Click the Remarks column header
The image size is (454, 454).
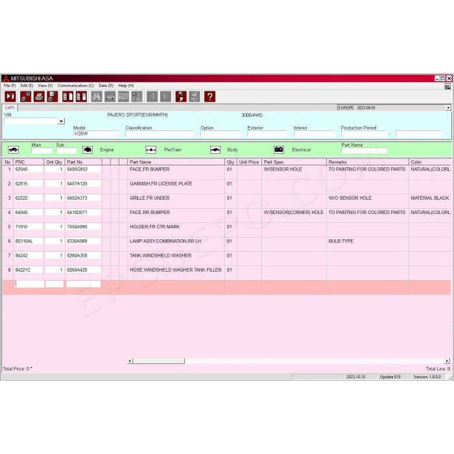(368, 162)
